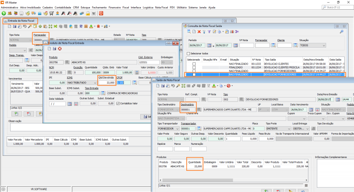This screenshot has height=192, width=354.
Task: Click barcode icon in Saída de Nota Fiscal toolbar
Action: [189, 86]
